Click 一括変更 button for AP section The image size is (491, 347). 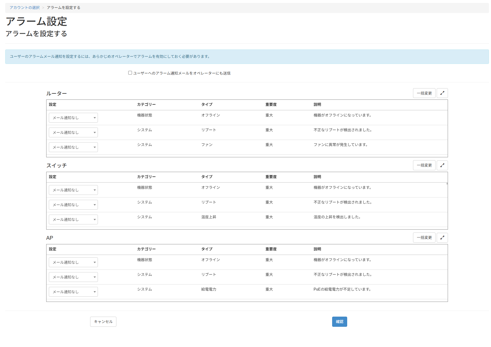click(x=424, y=238)
